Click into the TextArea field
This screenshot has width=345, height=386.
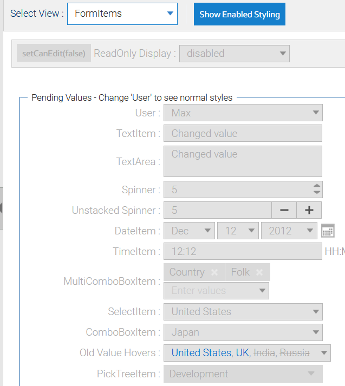coord(243,161)
